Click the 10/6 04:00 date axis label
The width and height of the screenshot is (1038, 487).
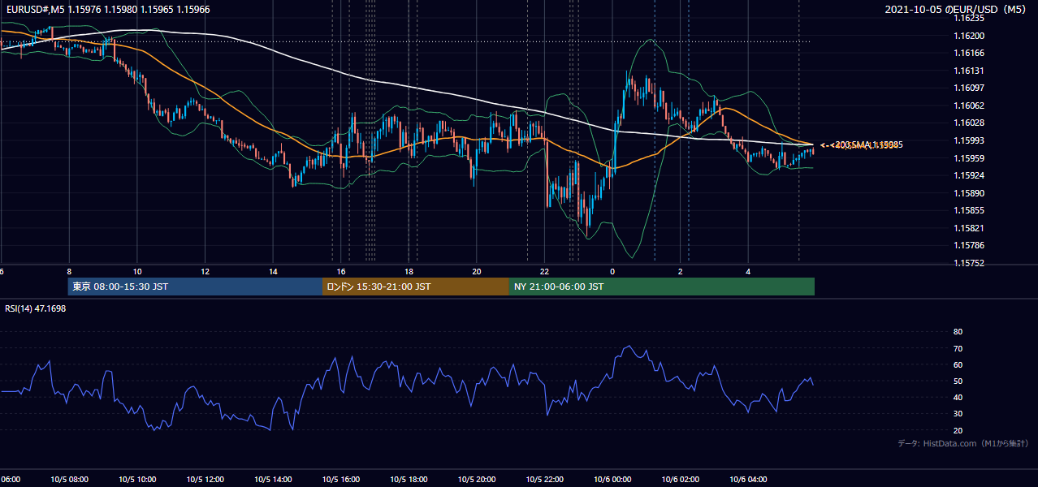[x=748, y=480]
